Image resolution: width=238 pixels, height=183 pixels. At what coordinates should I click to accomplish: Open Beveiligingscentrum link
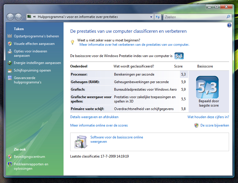pos(29,157)
